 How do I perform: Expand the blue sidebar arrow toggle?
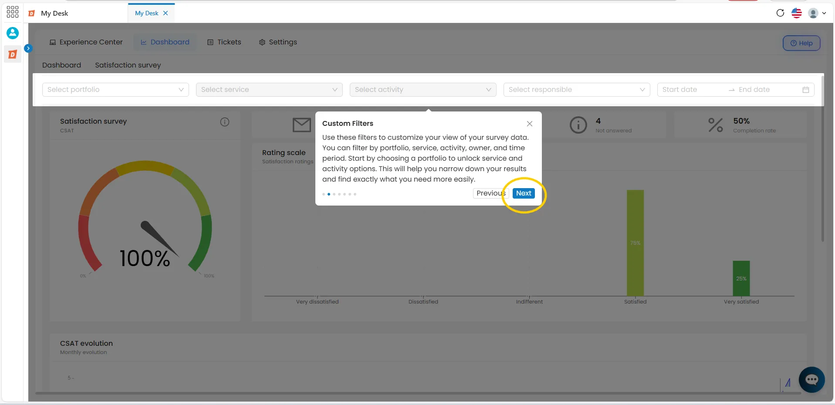point(28,48)
